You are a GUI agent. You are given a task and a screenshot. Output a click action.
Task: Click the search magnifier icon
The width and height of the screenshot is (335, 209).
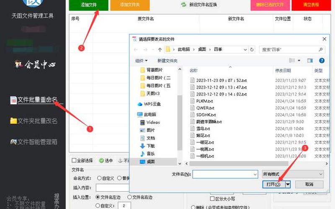pos(320,49)
